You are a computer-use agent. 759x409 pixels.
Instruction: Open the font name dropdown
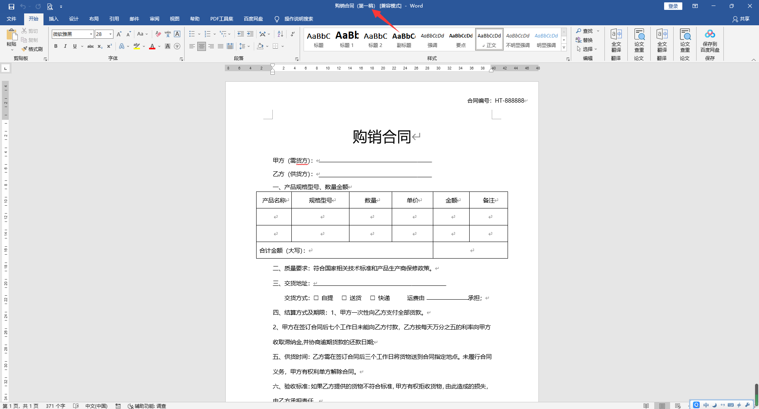(91, 34)
